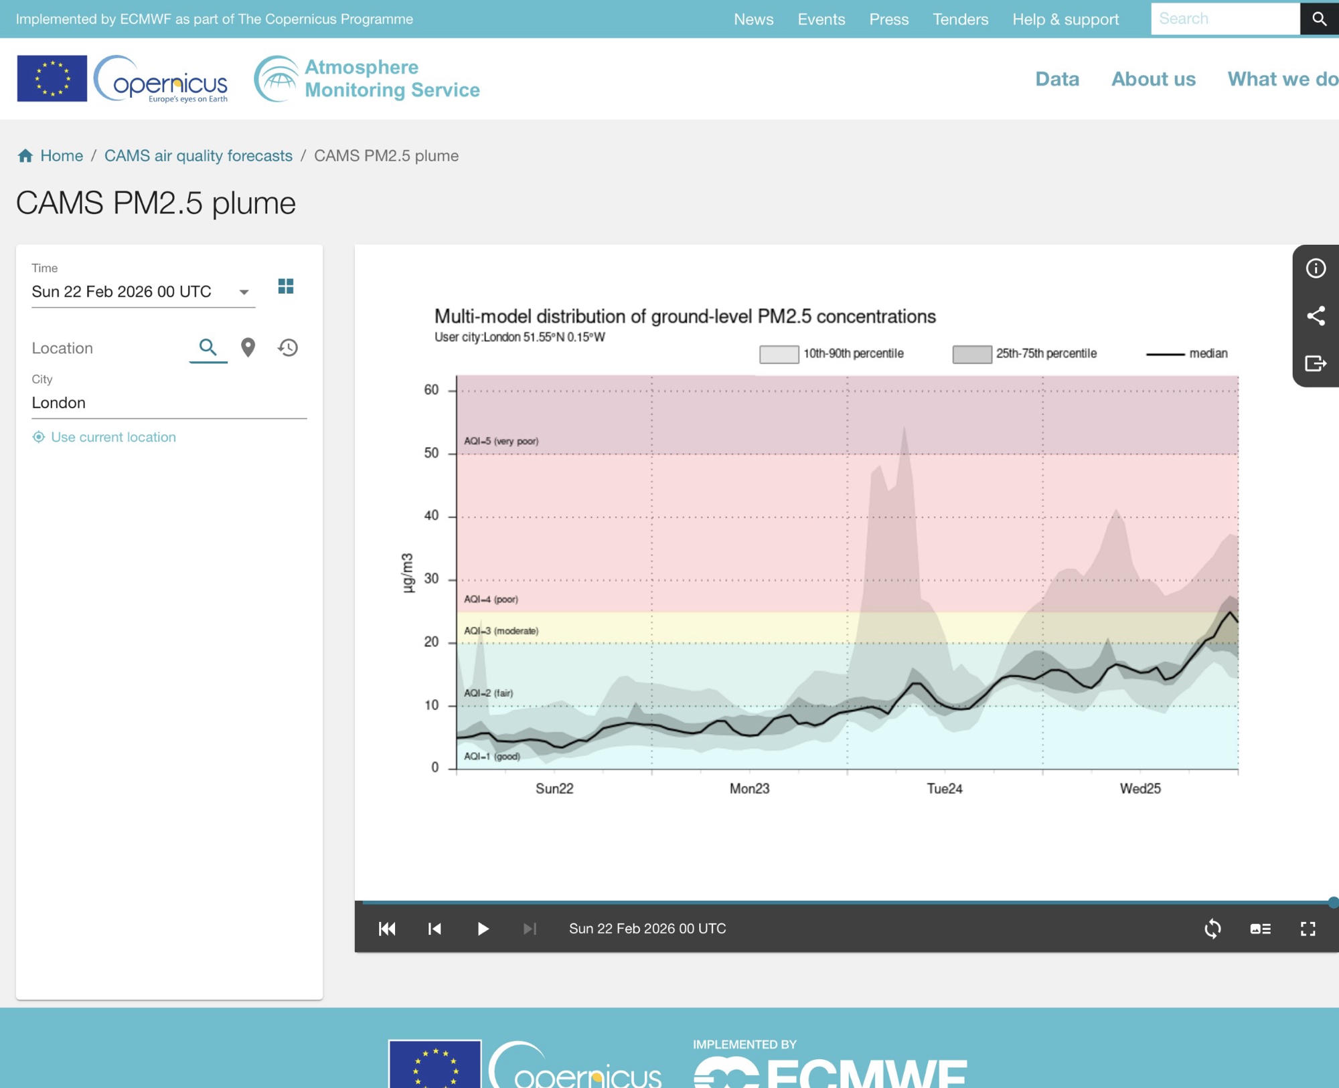Open location history icon
Screen dimensions: 1339x1088
coord(288,347)
